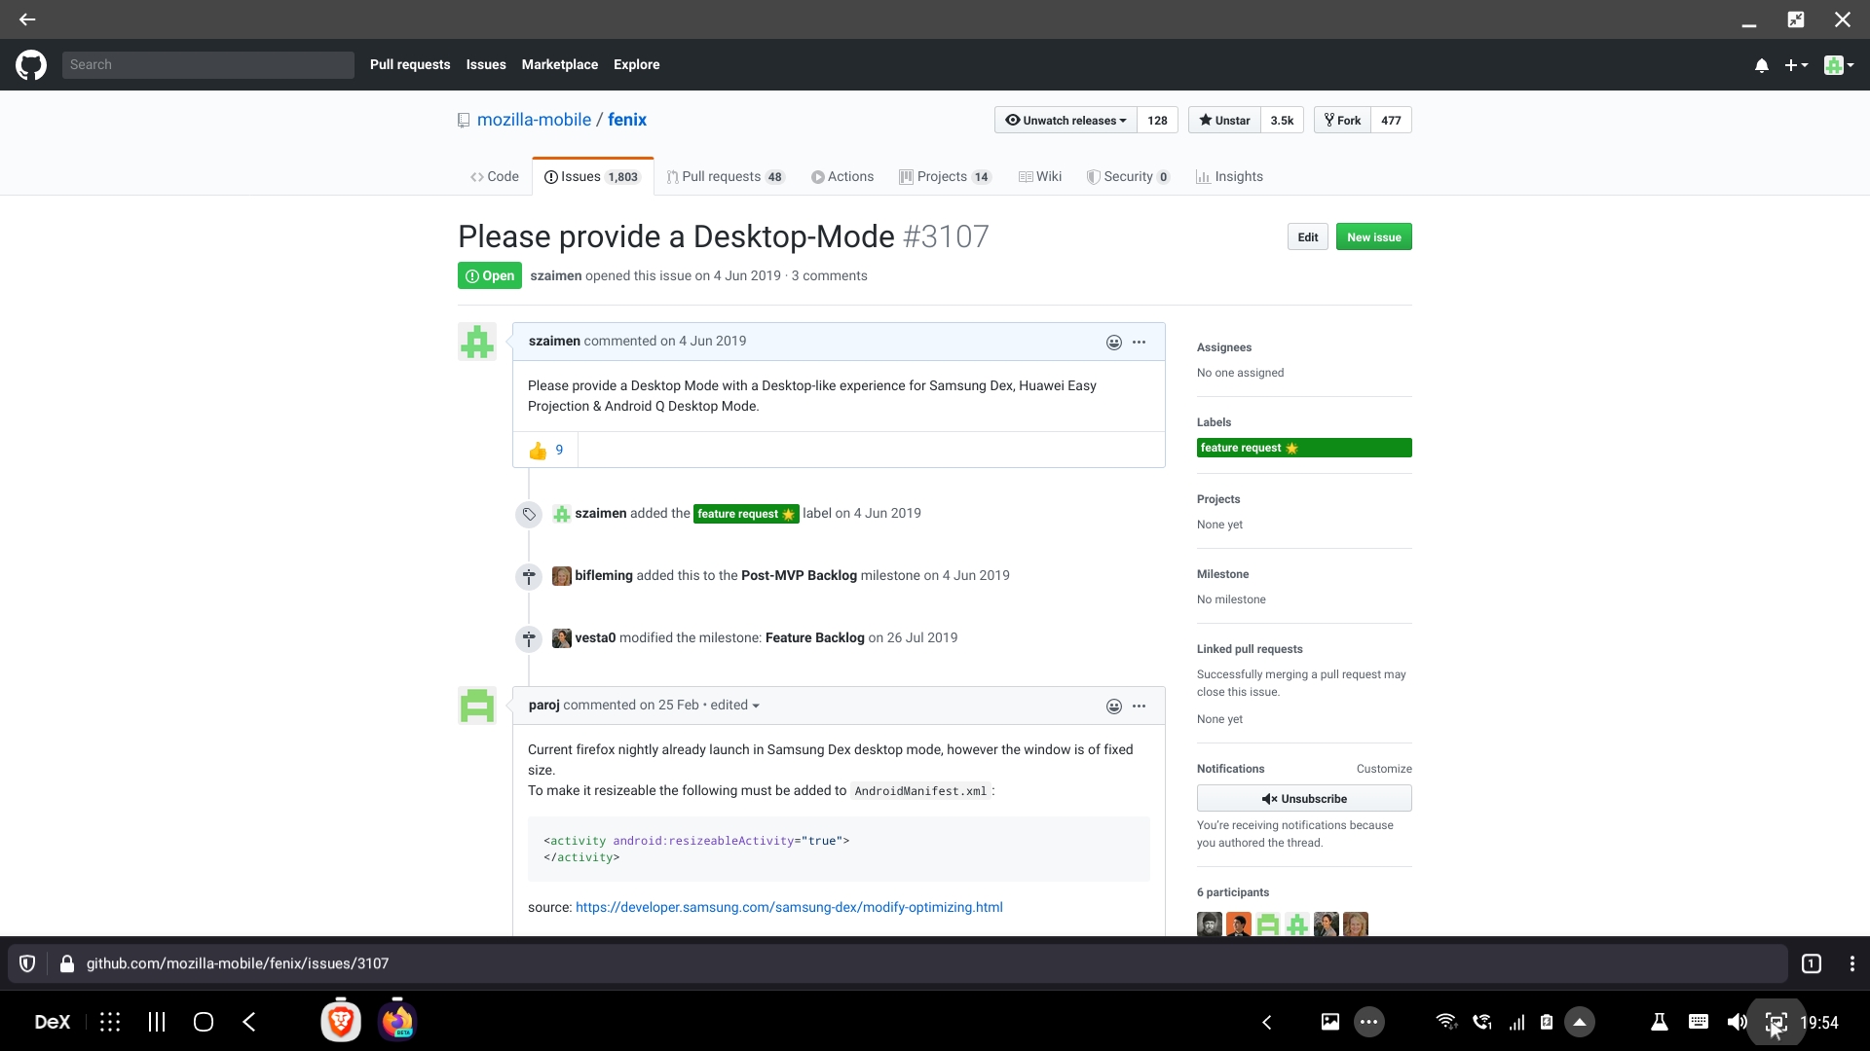
Task: Open the notifications bell
Action: 1761,65
